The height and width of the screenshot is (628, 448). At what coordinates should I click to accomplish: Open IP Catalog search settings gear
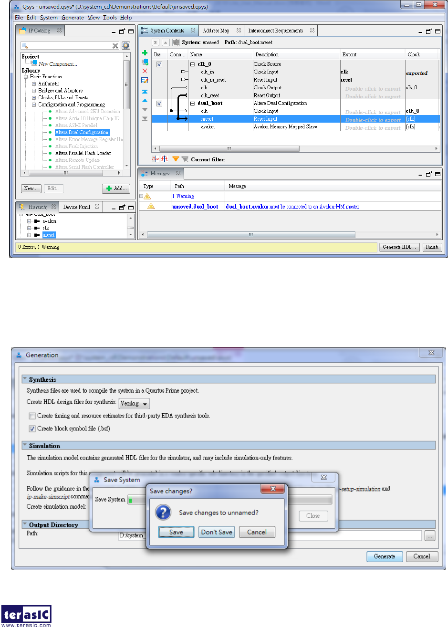[125, 45]
